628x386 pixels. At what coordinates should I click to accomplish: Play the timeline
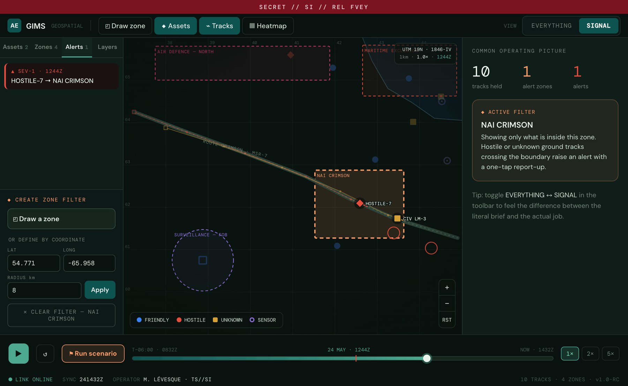pyautogui.click(x=18, y=354)
